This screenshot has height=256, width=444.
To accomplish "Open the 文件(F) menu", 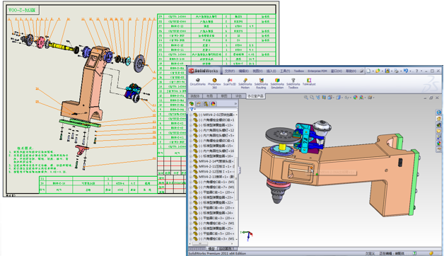I will pos(230,71).
